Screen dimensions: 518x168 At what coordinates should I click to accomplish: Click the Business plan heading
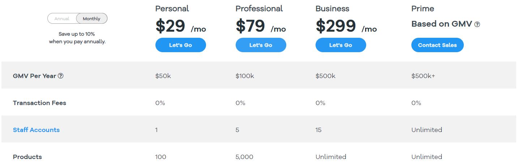pos(333,9)
